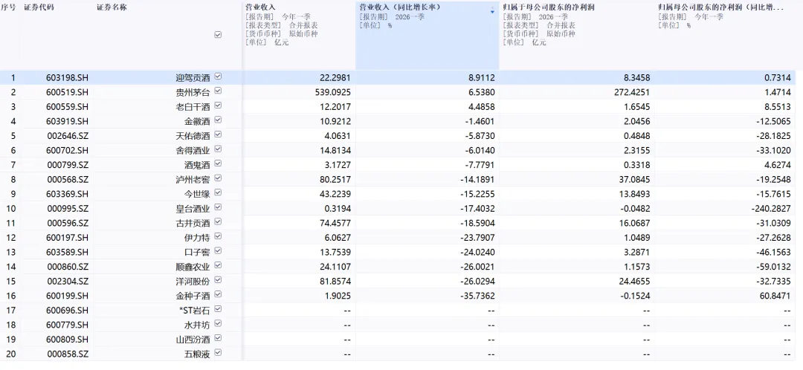
Task: Deselect the 天佑德酒 checkbox
Action: pos(218,134)
